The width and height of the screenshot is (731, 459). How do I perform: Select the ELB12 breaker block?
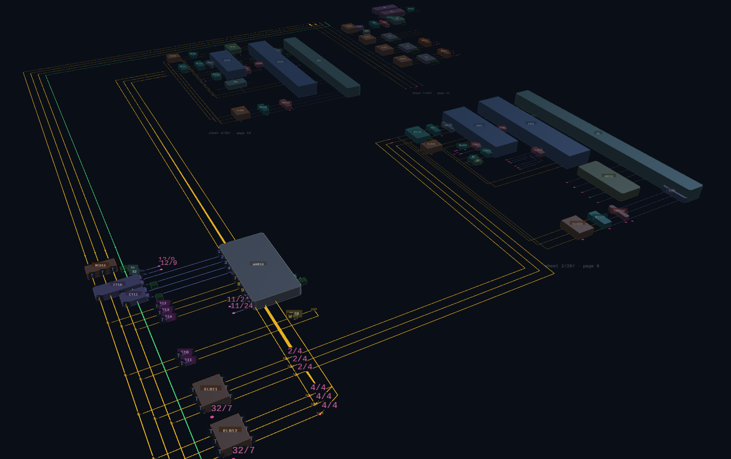tap(230, 435)
